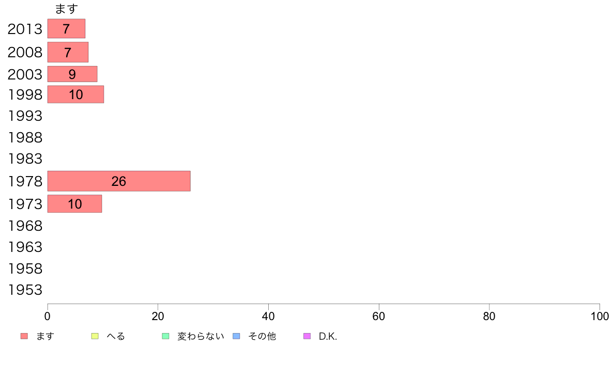Click the 1988 year label
The width and height of the screenshot is (614, 380).
[25, 138]
